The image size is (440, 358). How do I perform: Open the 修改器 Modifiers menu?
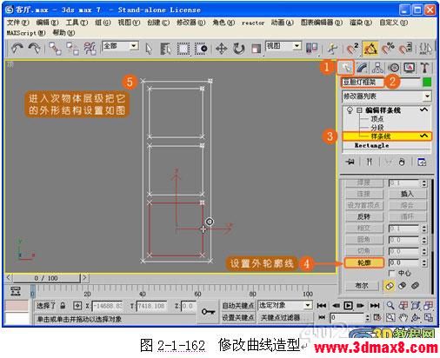click(x=191, y=23)
